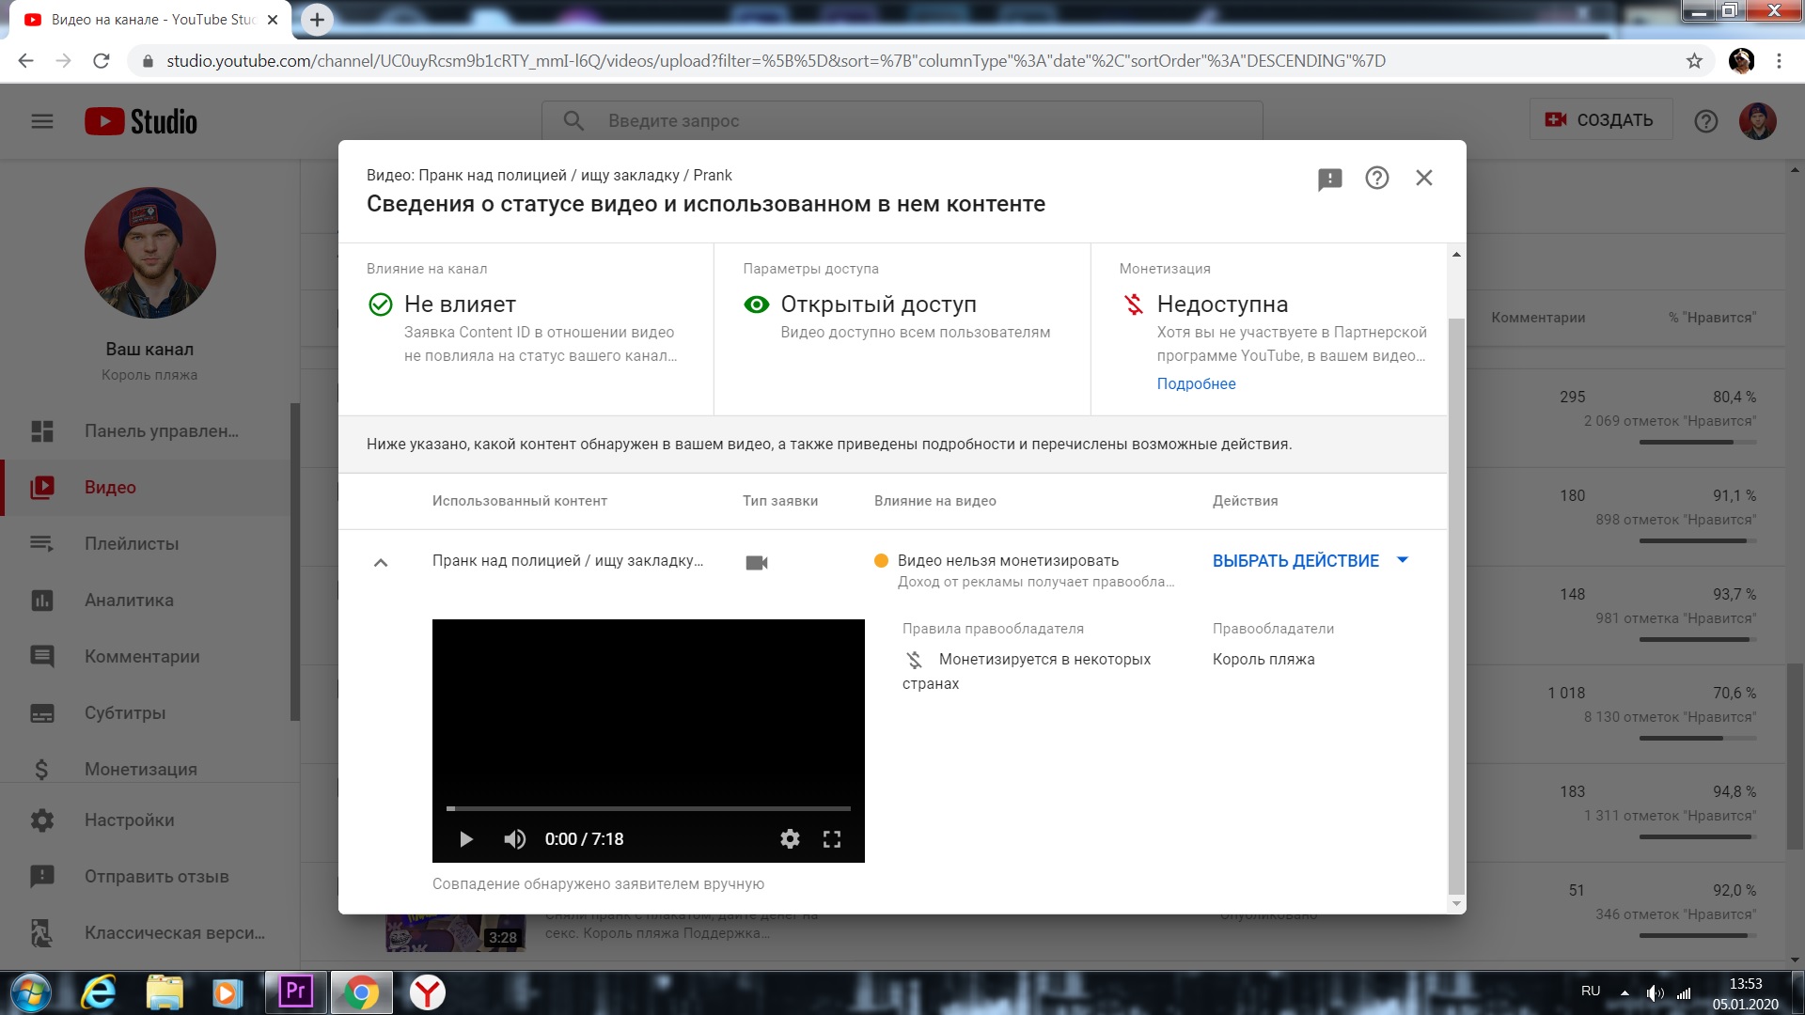Viewport: 1805px width, 1015px height.
Task: Open the 'Подробнее' link under monetization
Action: pos(1196,383)
